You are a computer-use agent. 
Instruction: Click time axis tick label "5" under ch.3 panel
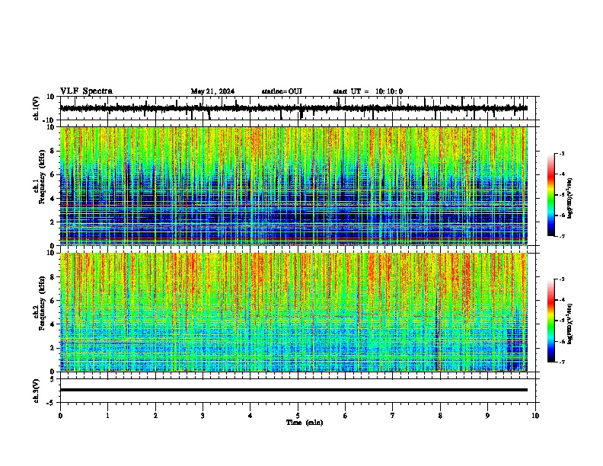tap(298, 416)
